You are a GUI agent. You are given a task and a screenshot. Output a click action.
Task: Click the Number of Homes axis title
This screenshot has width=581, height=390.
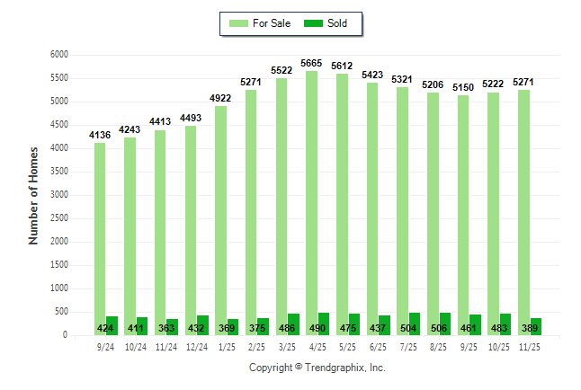[33, 195]
